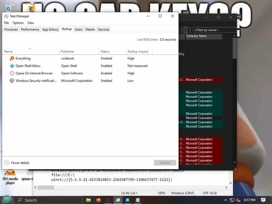
Task: Select the Startup tab
Action: (x=67, y=29)
